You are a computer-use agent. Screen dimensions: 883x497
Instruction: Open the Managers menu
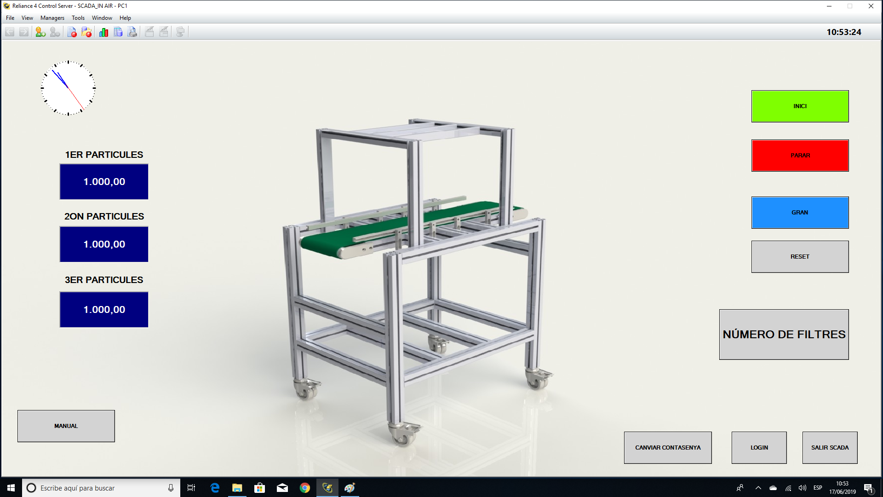tap(52, 18)
